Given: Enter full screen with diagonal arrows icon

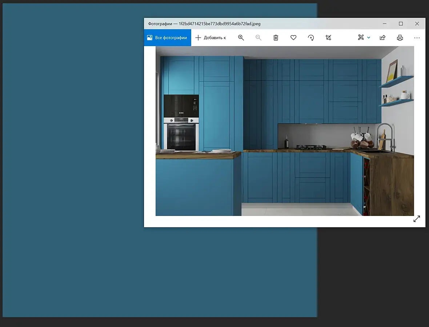Looking at the screenshot, I should pos(416,219).
